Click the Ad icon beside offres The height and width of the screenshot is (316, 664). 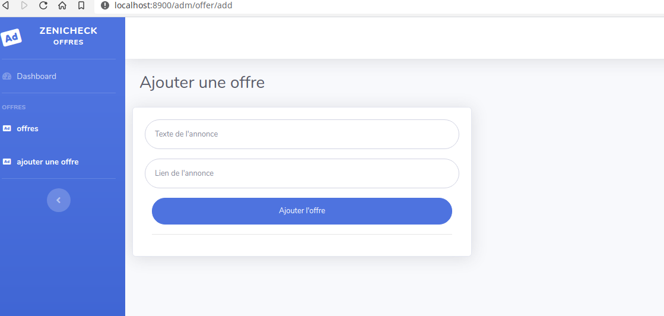pyautogui.click(x=7, y=128)
